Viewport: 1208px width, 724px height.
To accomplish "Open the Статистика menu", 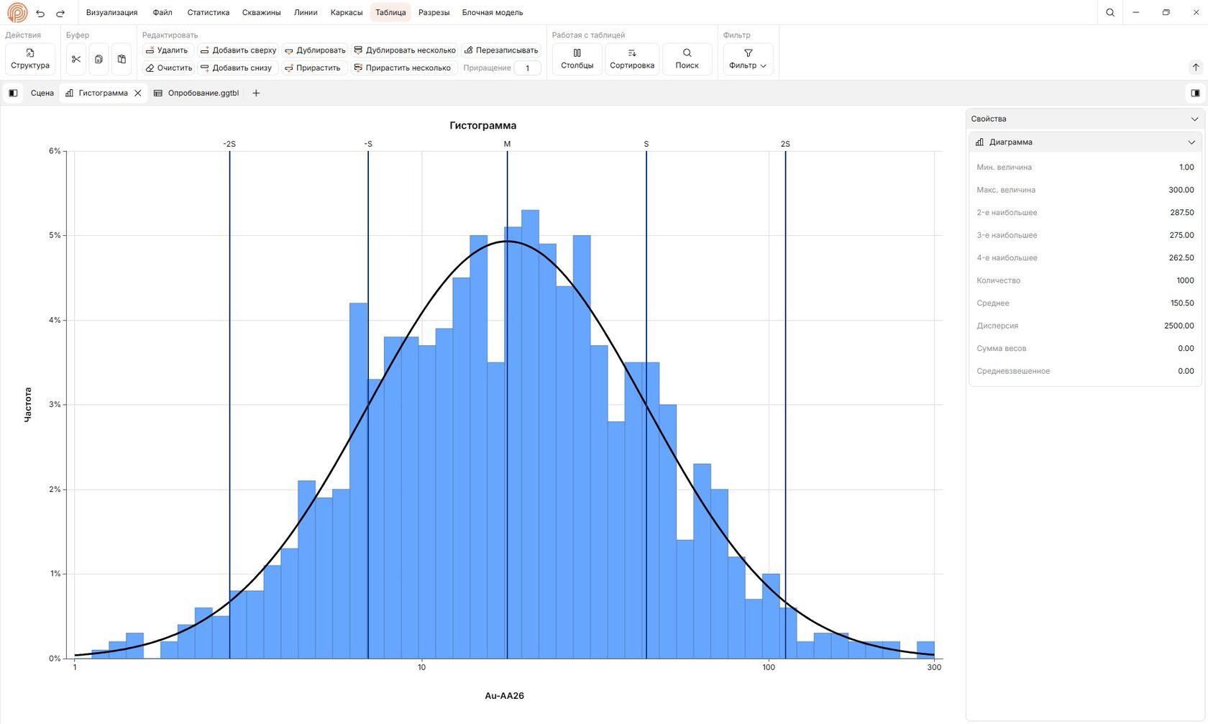I will (208, 12).
